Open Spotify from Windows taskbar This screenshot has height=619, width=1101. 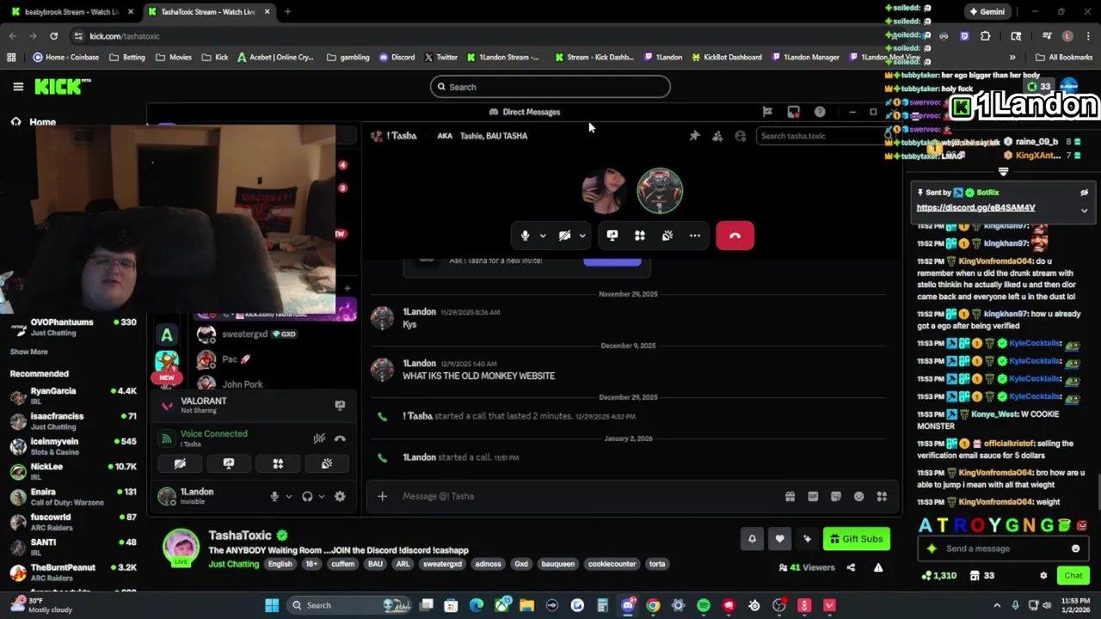coord(704,605)
